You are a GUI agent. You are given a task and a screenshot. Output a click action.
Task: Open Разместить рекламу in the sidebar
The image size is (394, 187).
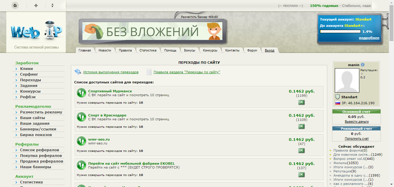(x=41, y=112)
